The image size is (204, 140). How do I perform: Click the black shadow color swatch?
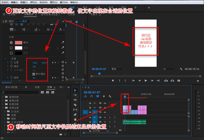coord(18,53)
